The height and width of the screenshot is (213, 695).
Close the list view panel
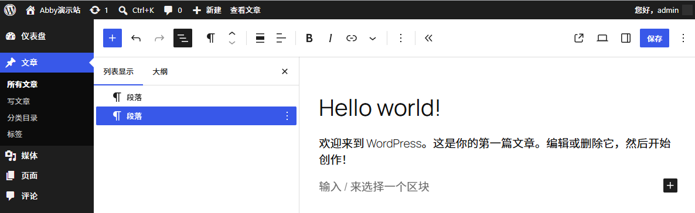click(285, 71)
